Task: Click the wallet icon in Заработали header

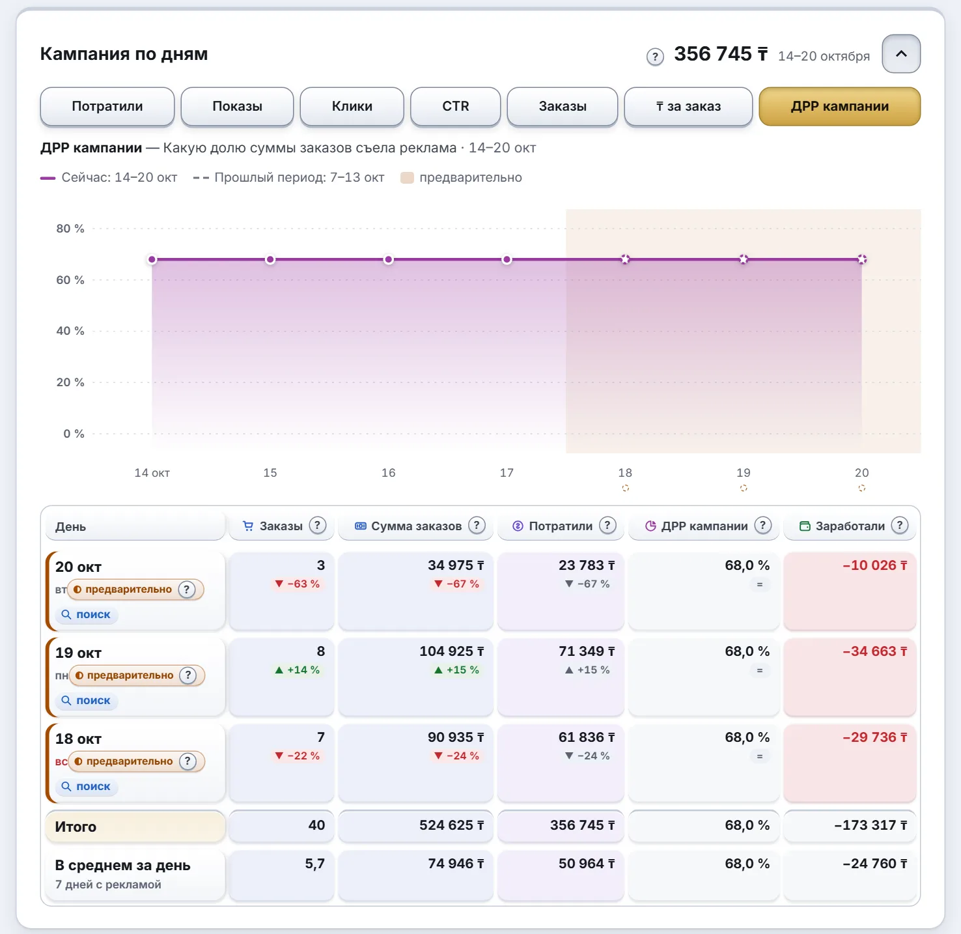Action: (805, 526)
